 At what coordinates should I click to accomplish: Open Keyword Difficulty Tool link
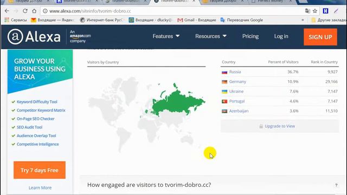(x=37, y=102)
